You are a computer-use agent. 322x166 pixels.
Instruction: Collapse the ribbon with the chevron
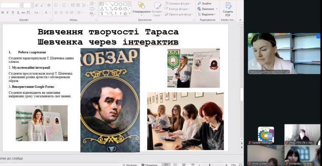point(240,20)
